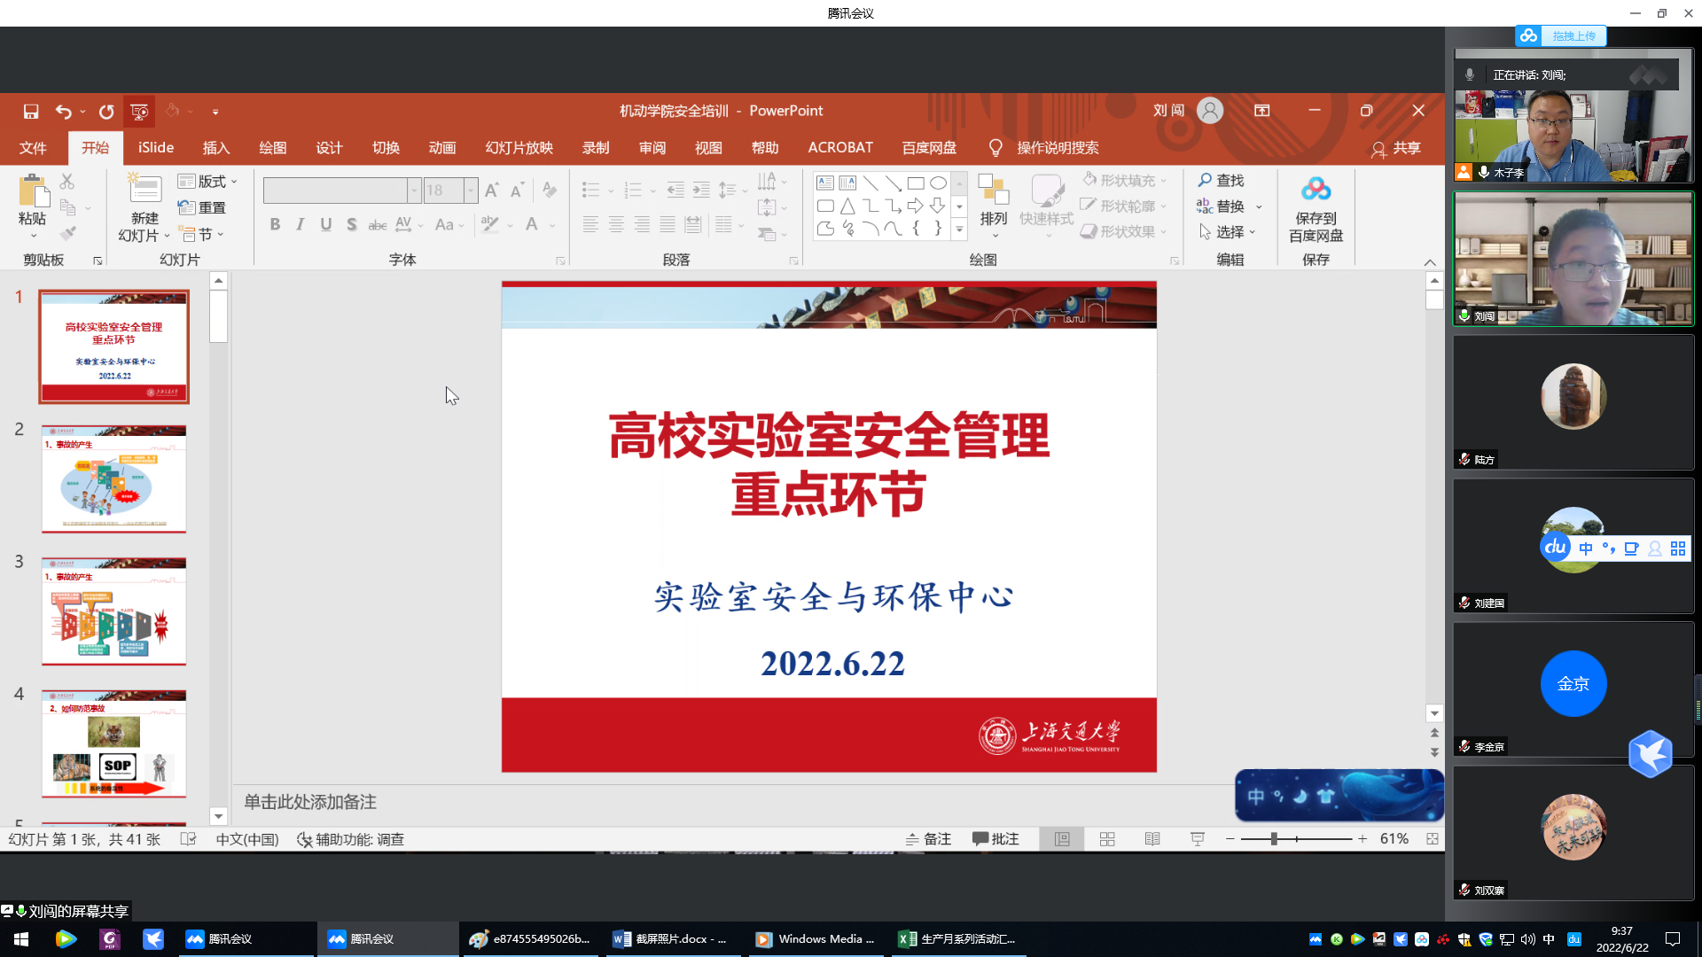This screenshot has height=957, width=1702.
Task: Click the 查找 find button
Action: 1222,181
